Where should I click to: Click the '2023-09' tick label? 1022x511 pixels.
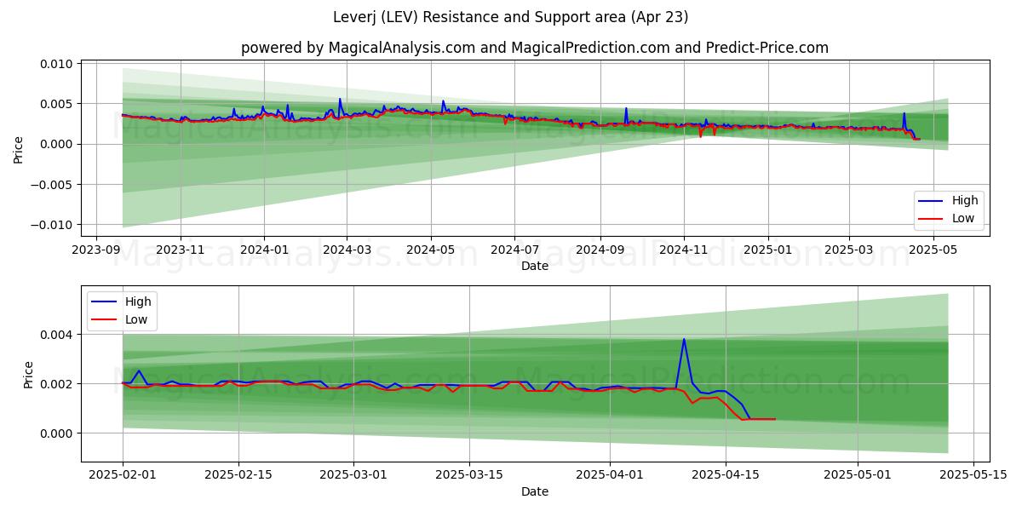[x=95, y=249]
